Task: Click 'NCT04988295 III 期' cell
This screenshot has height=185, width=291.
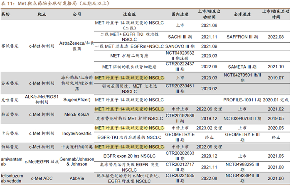Action: point(242,167)
